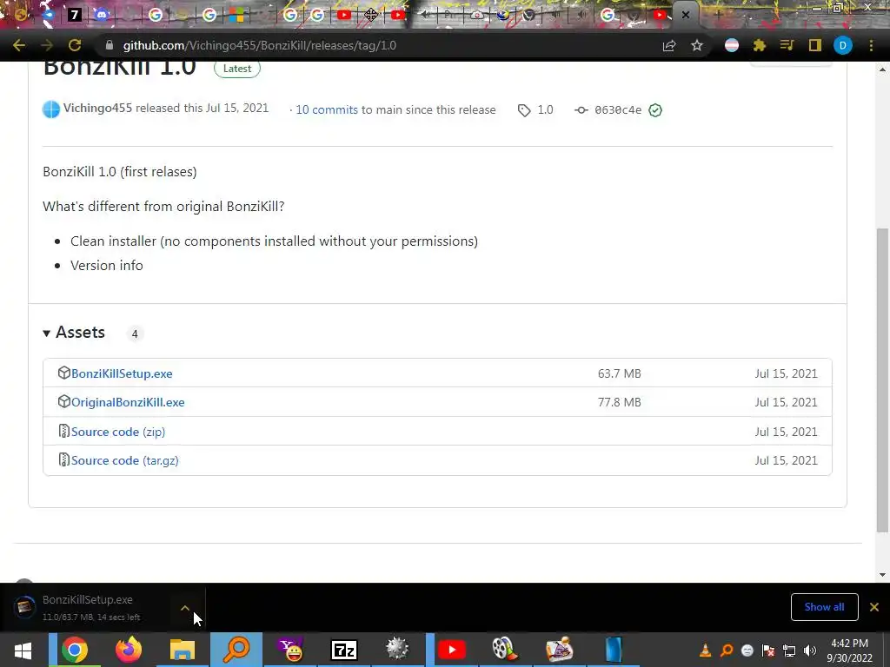Open the Chrome profile avatar D
The height and width of the screenshot is (667, 890).
click(843, 45)
